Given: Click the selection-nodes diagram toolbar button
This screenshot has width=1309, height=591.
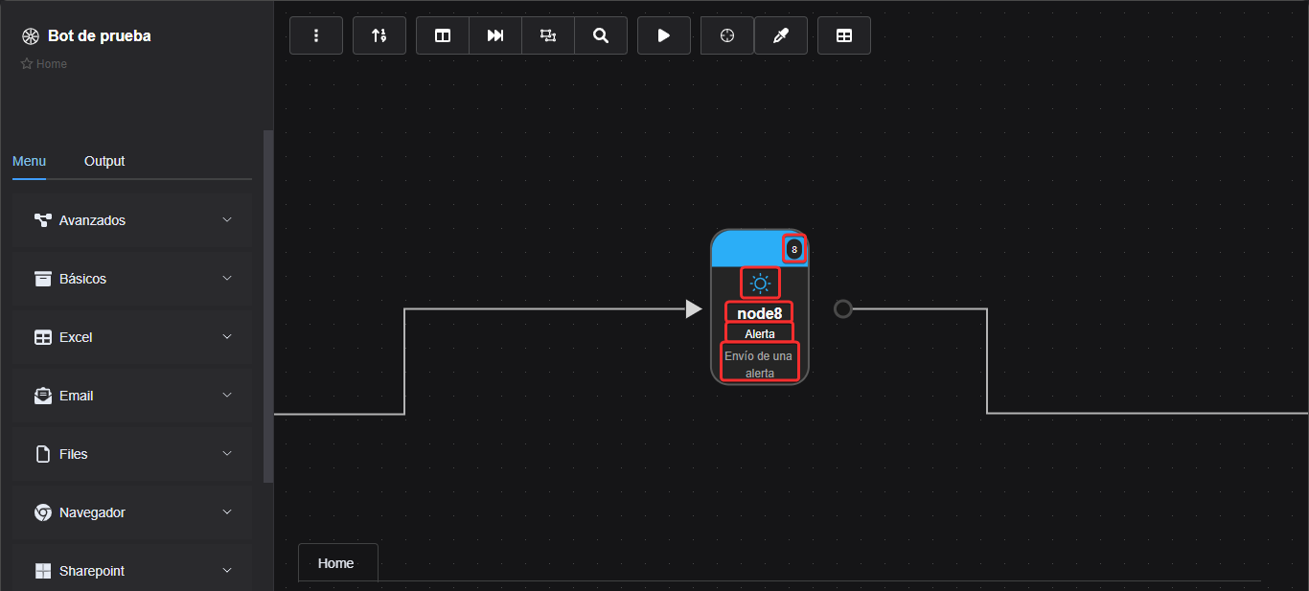Looking at the screenshot, I should (x=548, y=35).
